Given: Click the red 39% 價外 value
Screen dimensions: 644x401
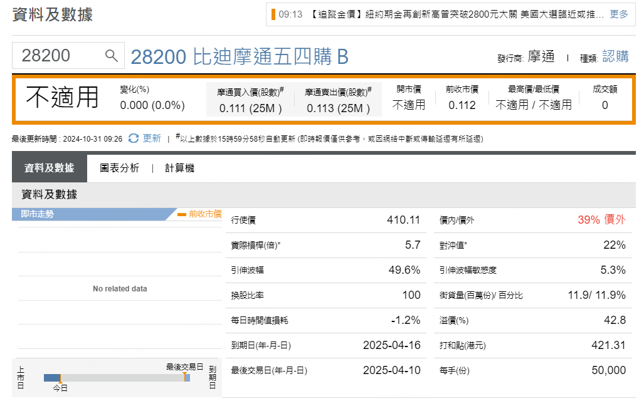Looking at the screenshot, I should tap(602, 219).
